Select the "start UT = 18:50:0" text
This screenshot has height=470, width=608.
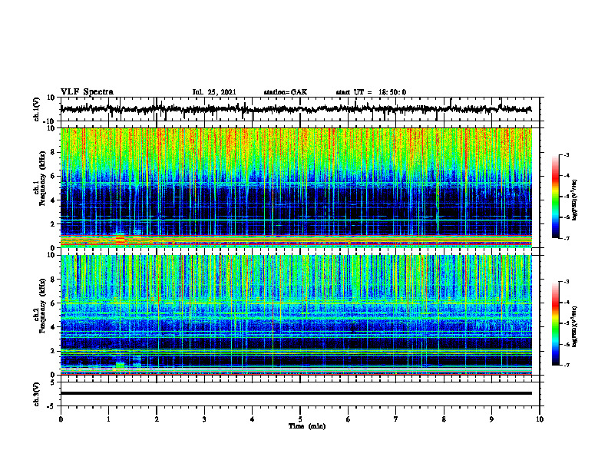point(371,92)
